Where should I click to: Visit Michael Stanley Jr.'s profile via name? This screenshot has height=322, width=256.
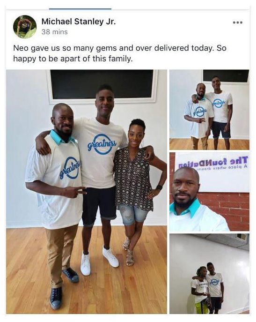tap(79, 22)
